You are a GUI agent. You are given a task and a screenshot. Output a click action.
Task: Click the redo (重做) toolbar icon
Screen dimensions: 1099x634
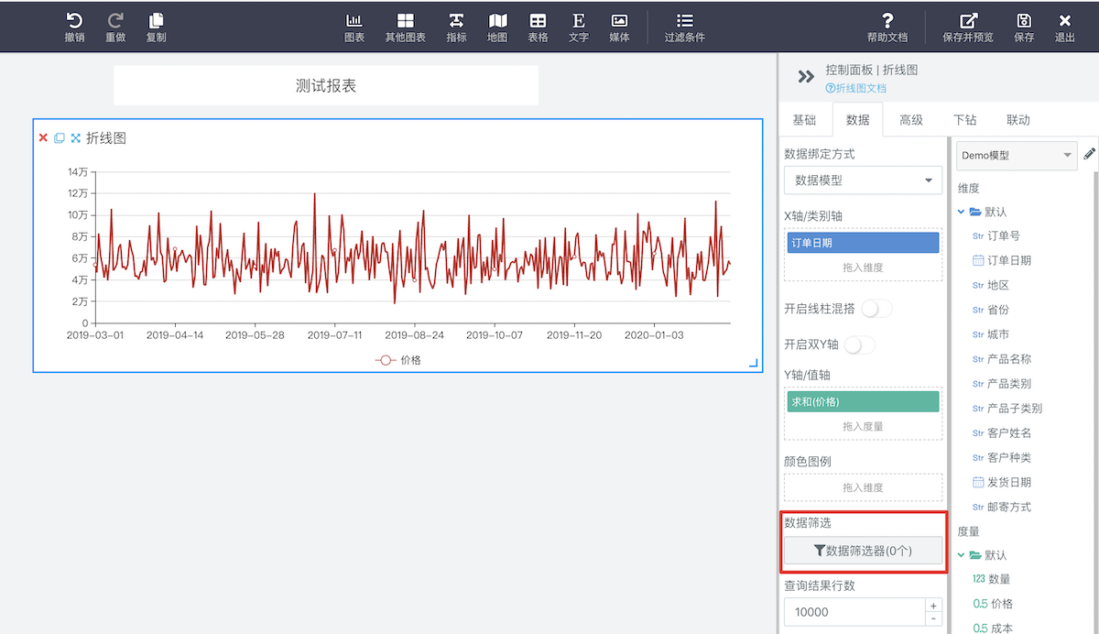tap(115, 27)
